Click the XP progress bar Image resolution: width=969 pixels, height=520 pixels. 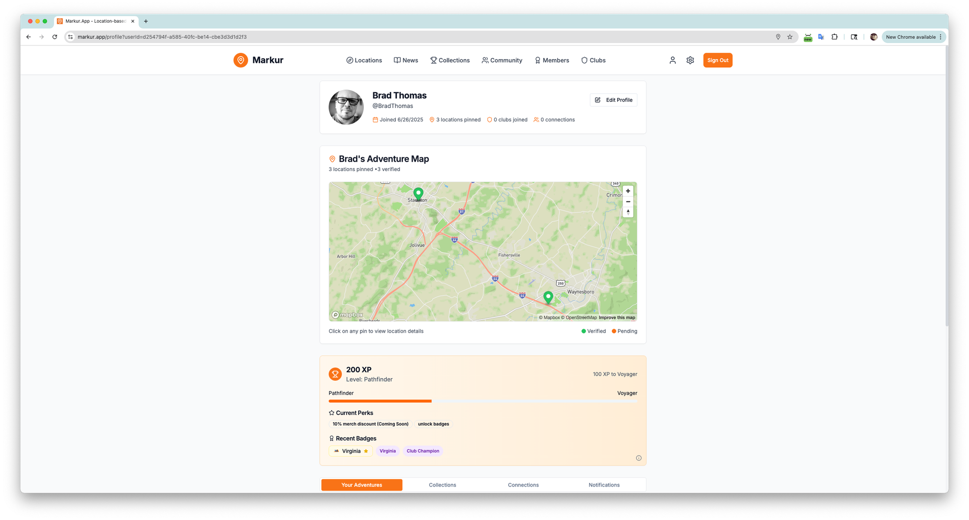(x=483, y=401)
